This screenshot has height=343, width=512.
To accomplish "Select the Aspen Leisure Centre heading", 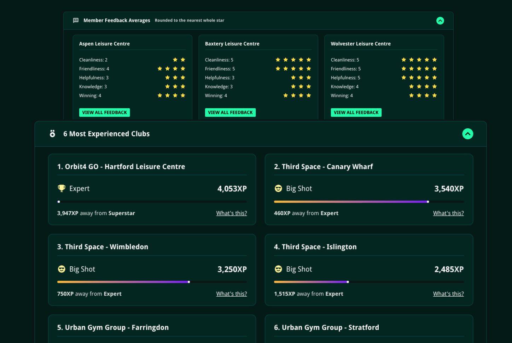I will click(x=104, y=44).
